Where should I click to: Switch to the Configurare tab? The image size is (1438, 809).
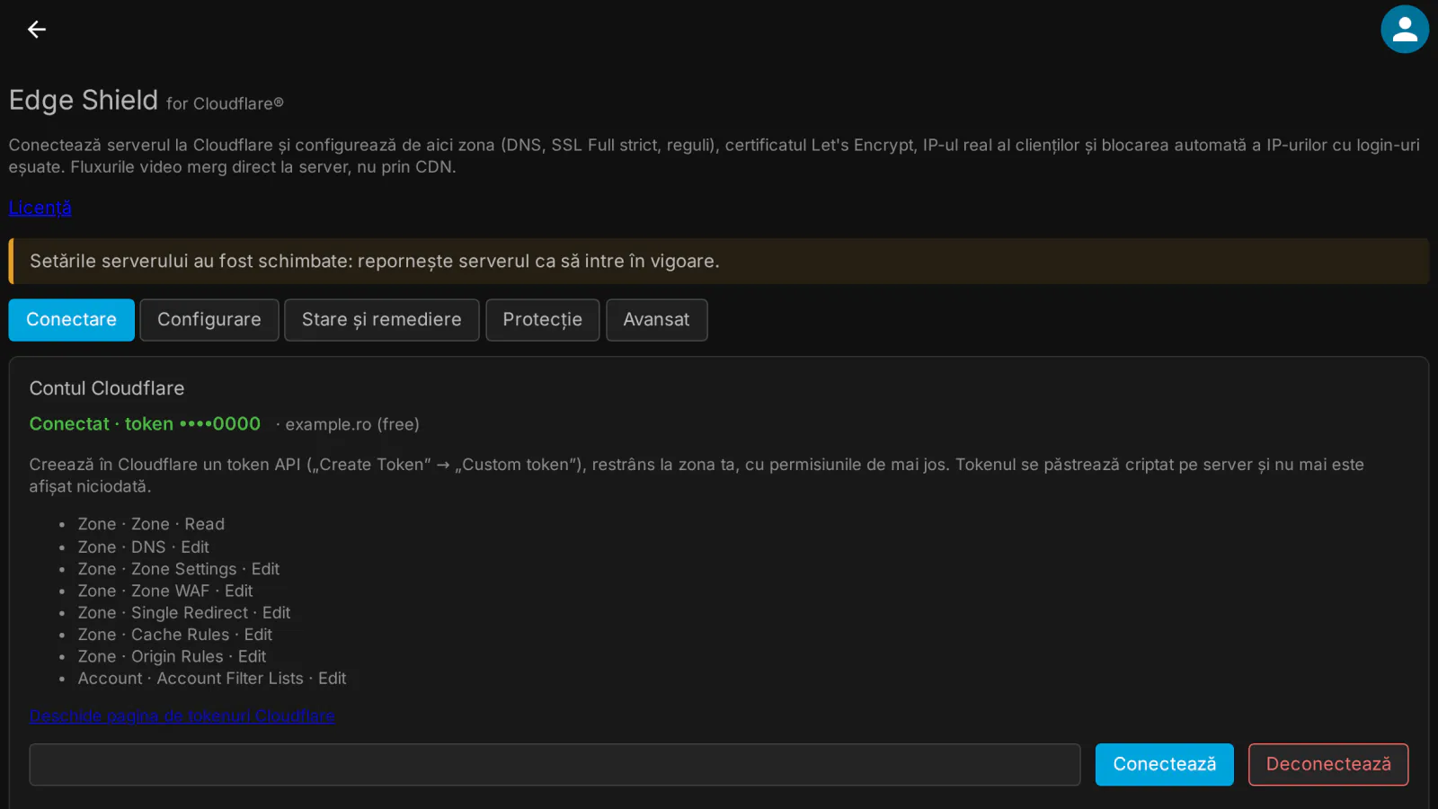tap(209, 320)
